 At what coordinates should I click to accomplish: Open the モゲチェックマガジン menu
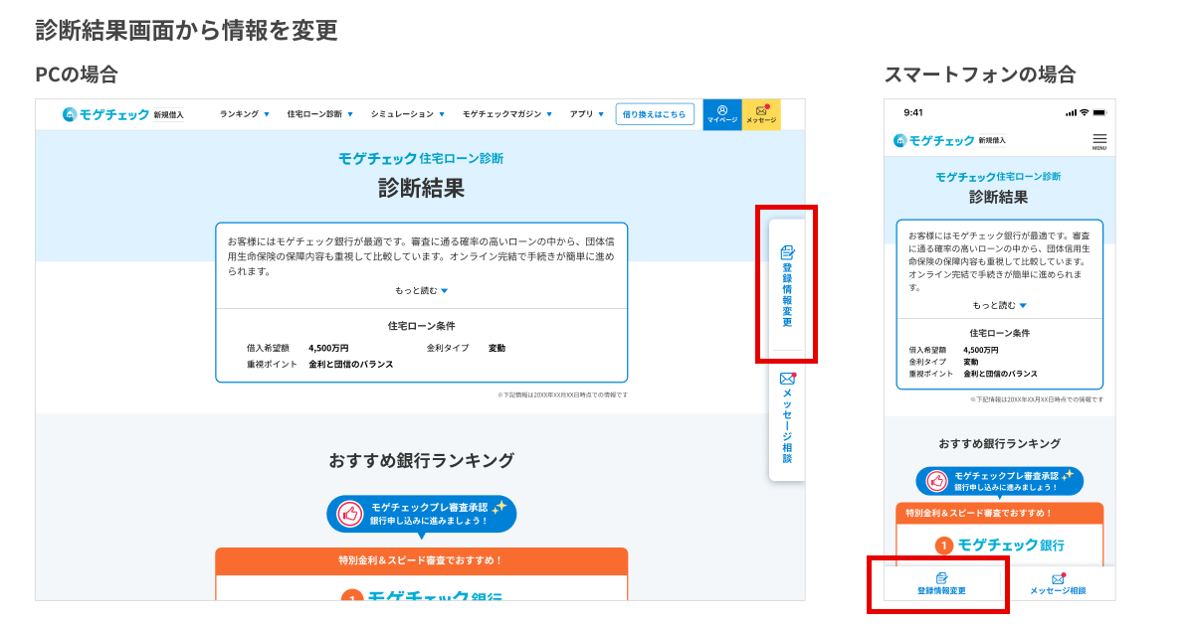click(x=507, y=114)
